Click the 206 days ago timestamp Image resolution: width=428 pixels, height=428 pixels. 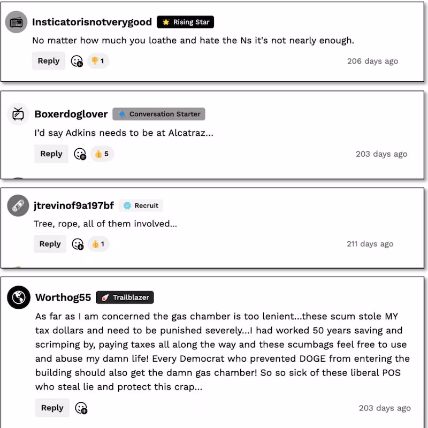pyautogui.click(x=373, y=61)
